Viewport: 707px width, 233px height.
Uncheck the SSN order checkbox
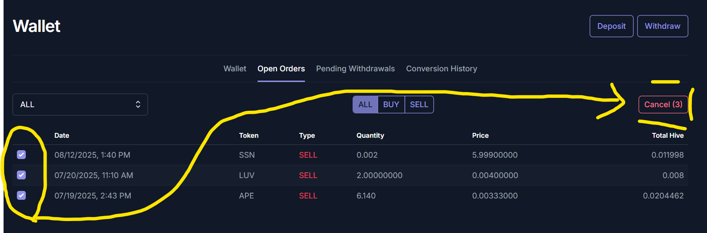21,155
